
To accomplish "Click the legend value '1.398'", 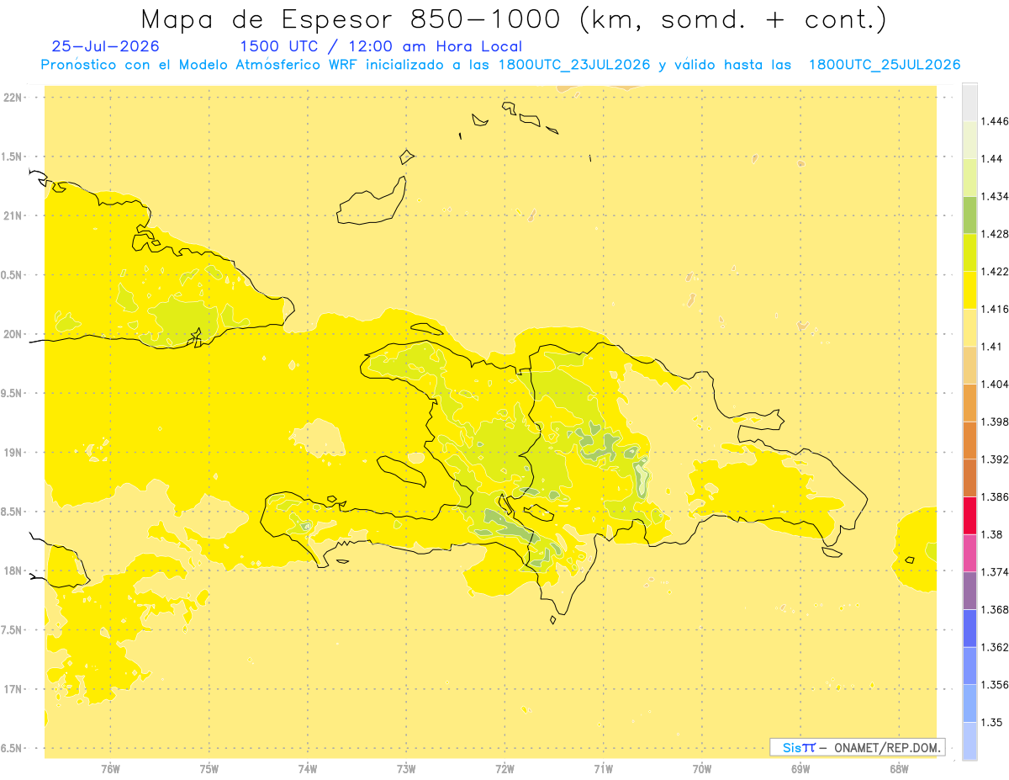I will [996, 422].
